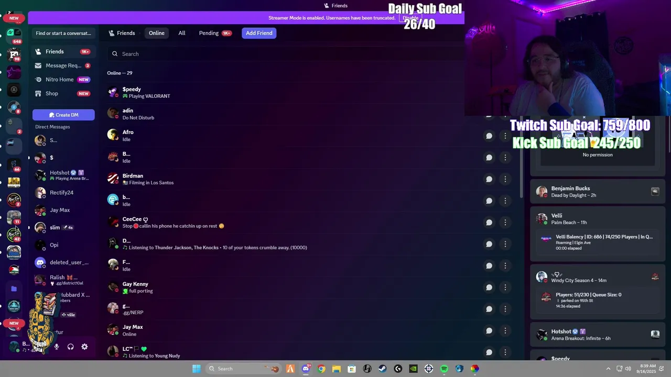671x377 pixels.
Task: Open server icon with 66 badge
Action: point(14,165)
